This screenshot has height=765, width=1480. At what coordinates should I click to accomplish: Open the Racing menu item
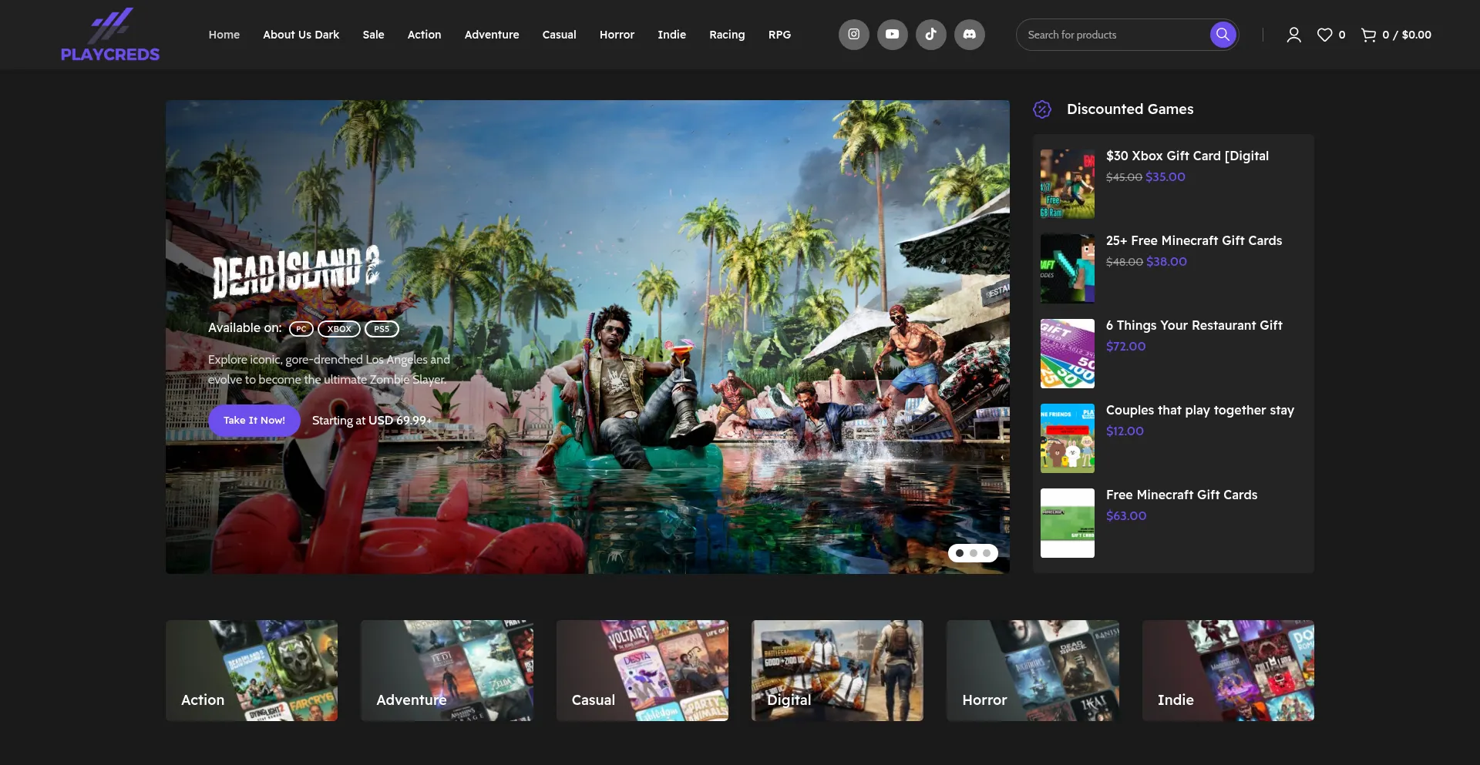pos(728,35)
